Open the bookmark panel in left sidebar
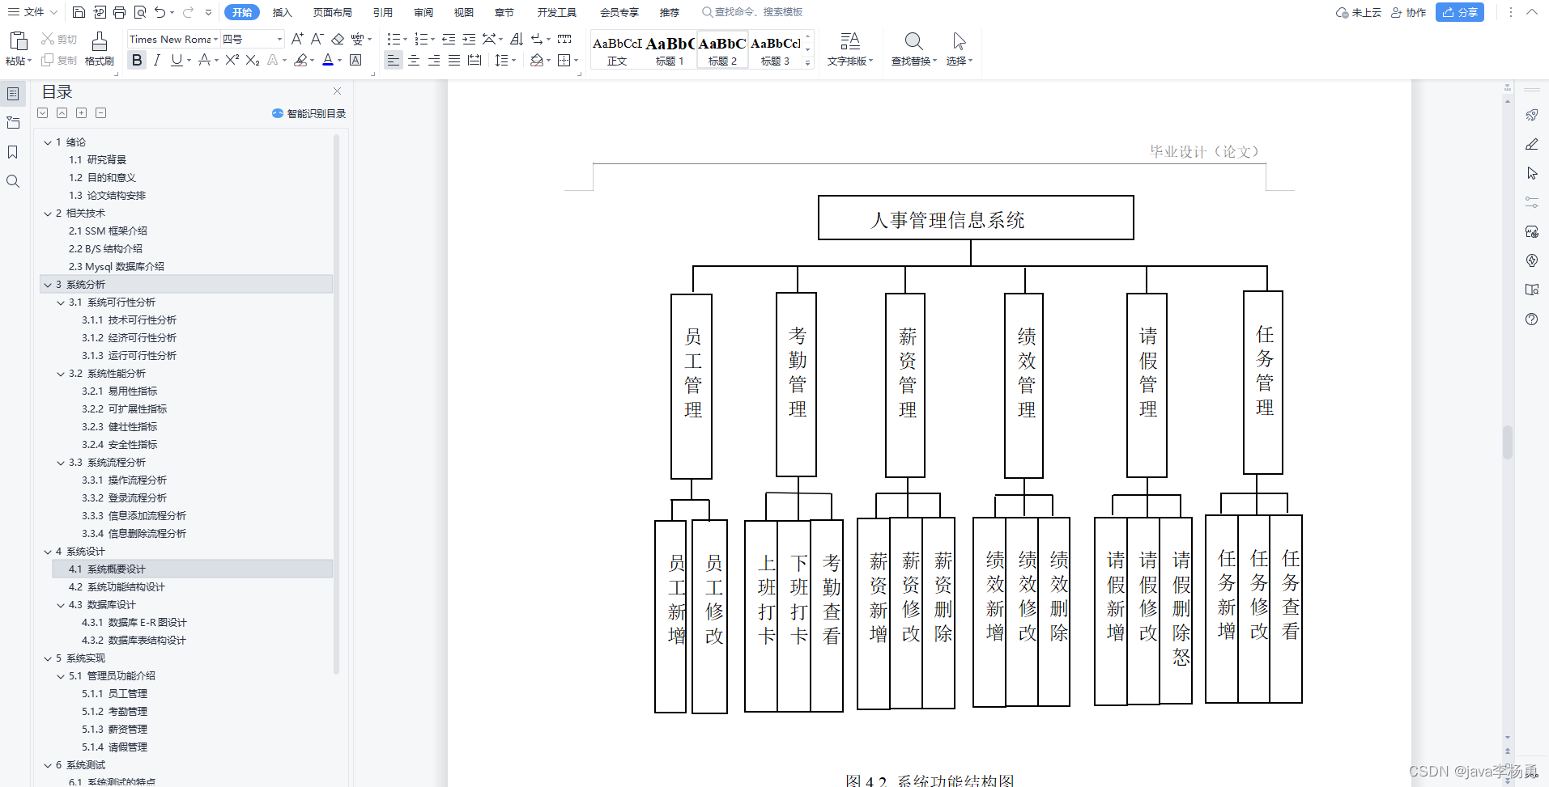Screen dimensions: 1549x787 click(x=13, y=152)
